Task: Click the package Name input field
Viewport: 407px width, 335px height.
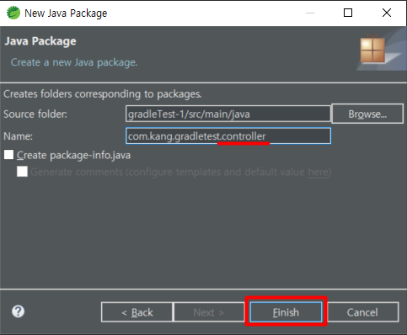Action: [228, 136]
